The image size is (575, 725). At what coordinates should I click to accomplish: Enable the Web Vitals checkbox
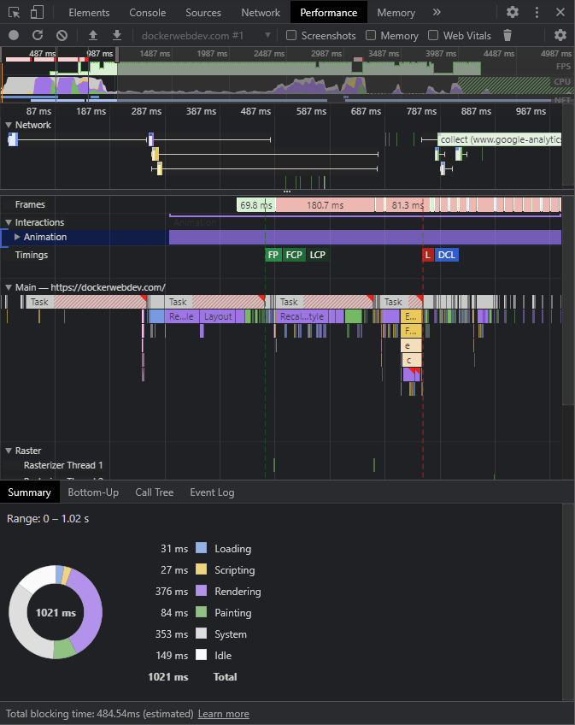tap(433, 35)
